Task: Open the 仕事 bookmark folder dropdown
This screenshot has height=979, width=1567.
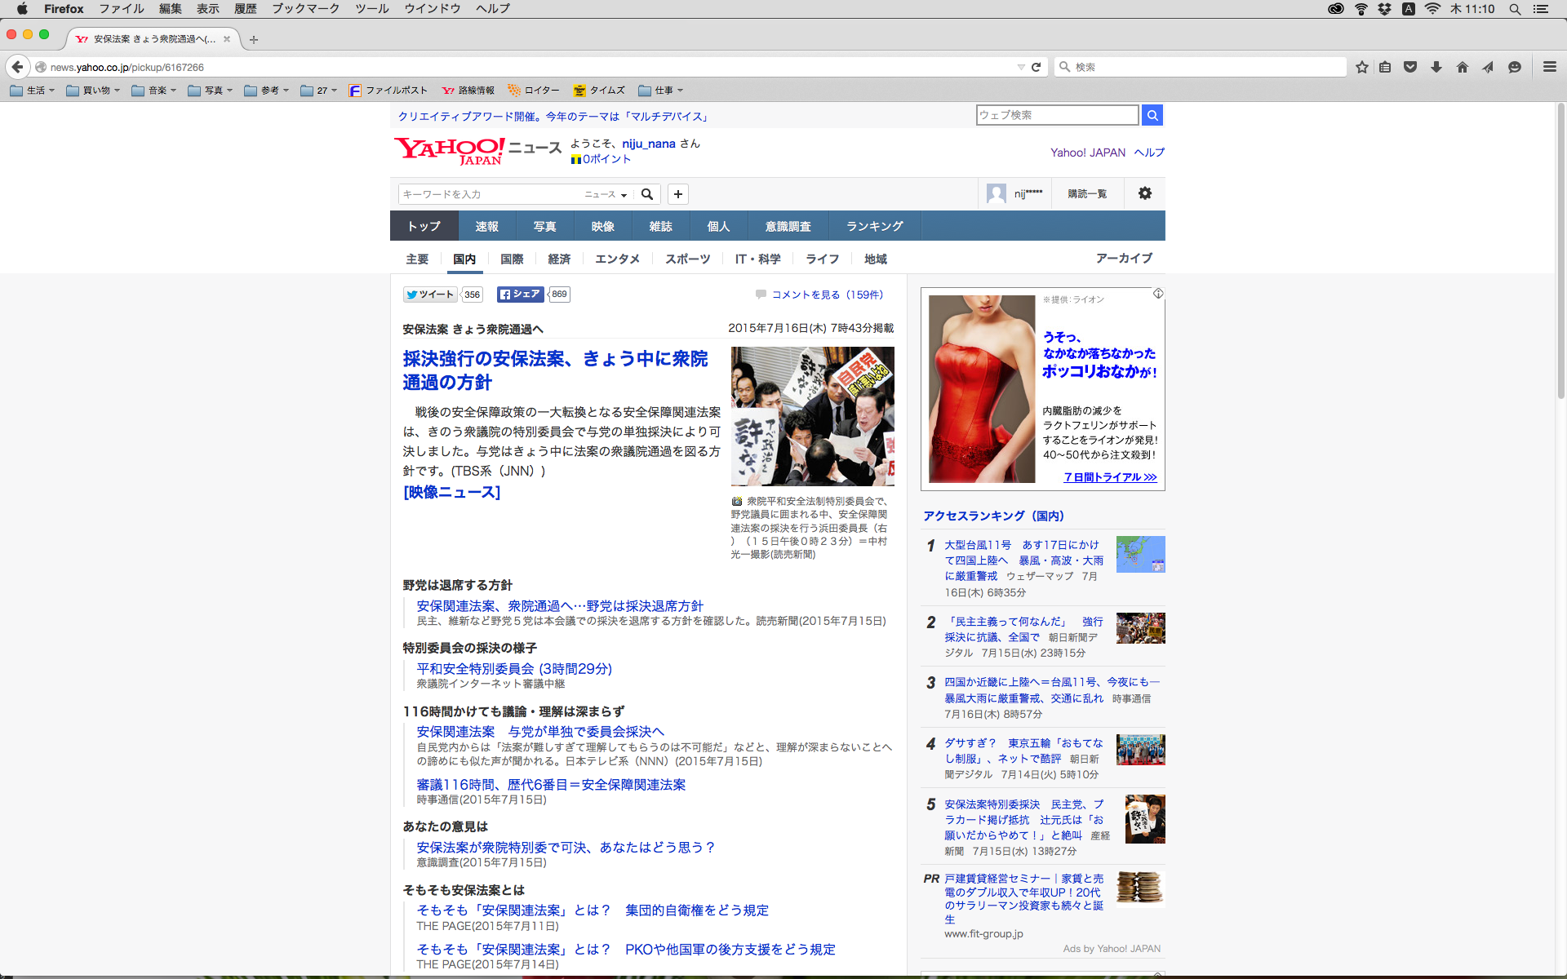Action: point(661,91)
